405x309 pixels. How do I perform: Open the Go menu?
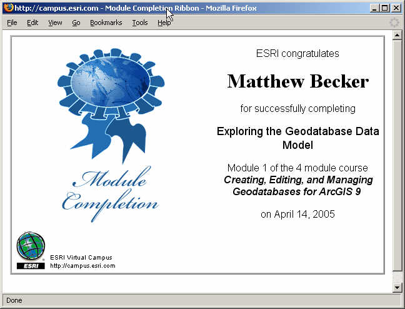click(x=76, y=23)
